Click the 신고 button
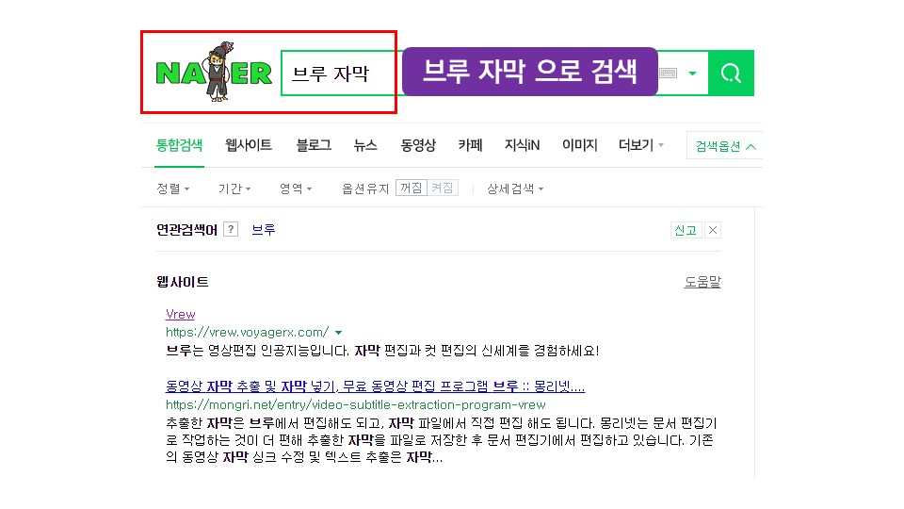The width and height of the screenshot is (904, 509). click(x=686, y=230)
